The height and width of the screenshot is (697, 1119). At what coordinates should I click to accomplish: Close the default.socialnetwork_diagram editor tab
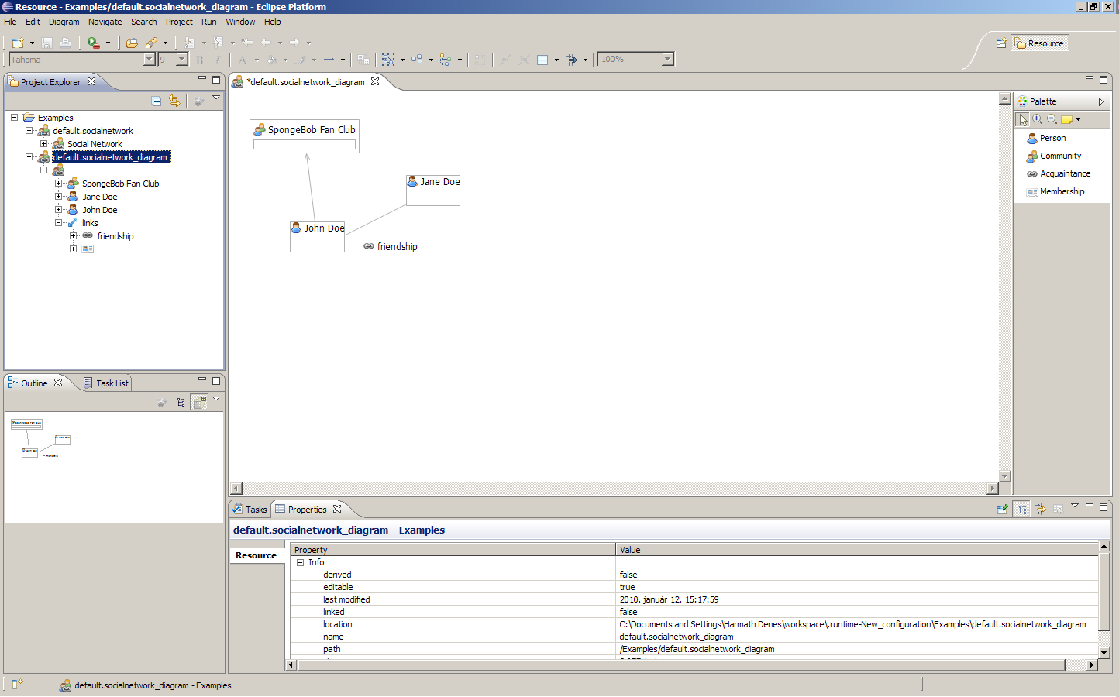(x=375, y=81)
